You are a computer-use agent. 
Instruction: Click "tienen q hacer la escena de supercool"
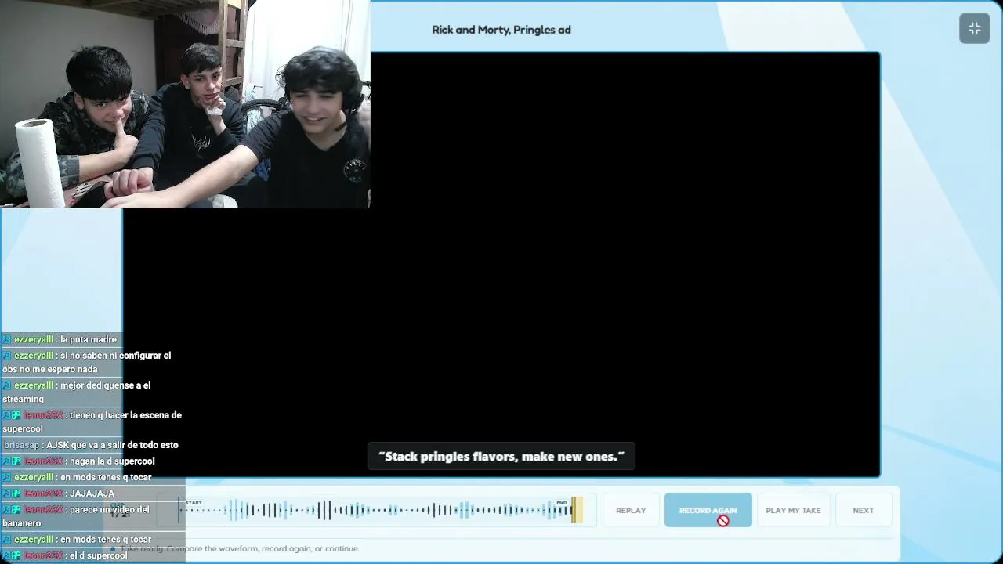point(92,421)
